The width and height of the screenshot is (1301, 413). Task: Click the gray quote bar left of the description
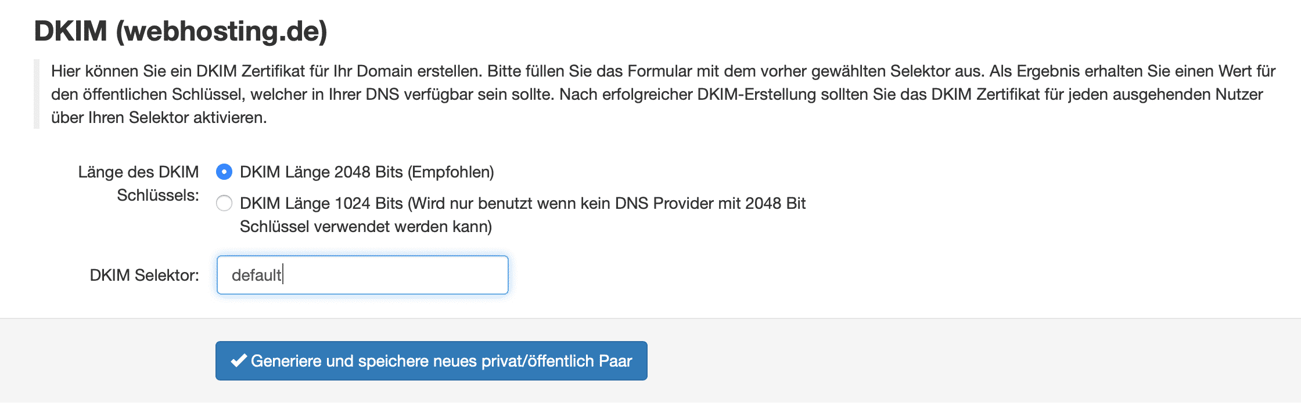coord(37,94)
